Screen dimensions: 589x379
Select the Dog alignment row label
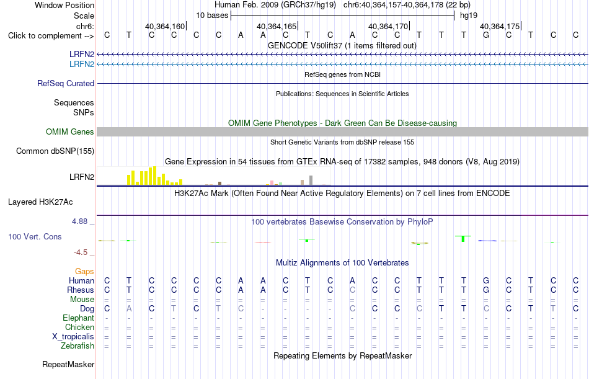click(x=87, y=309)
